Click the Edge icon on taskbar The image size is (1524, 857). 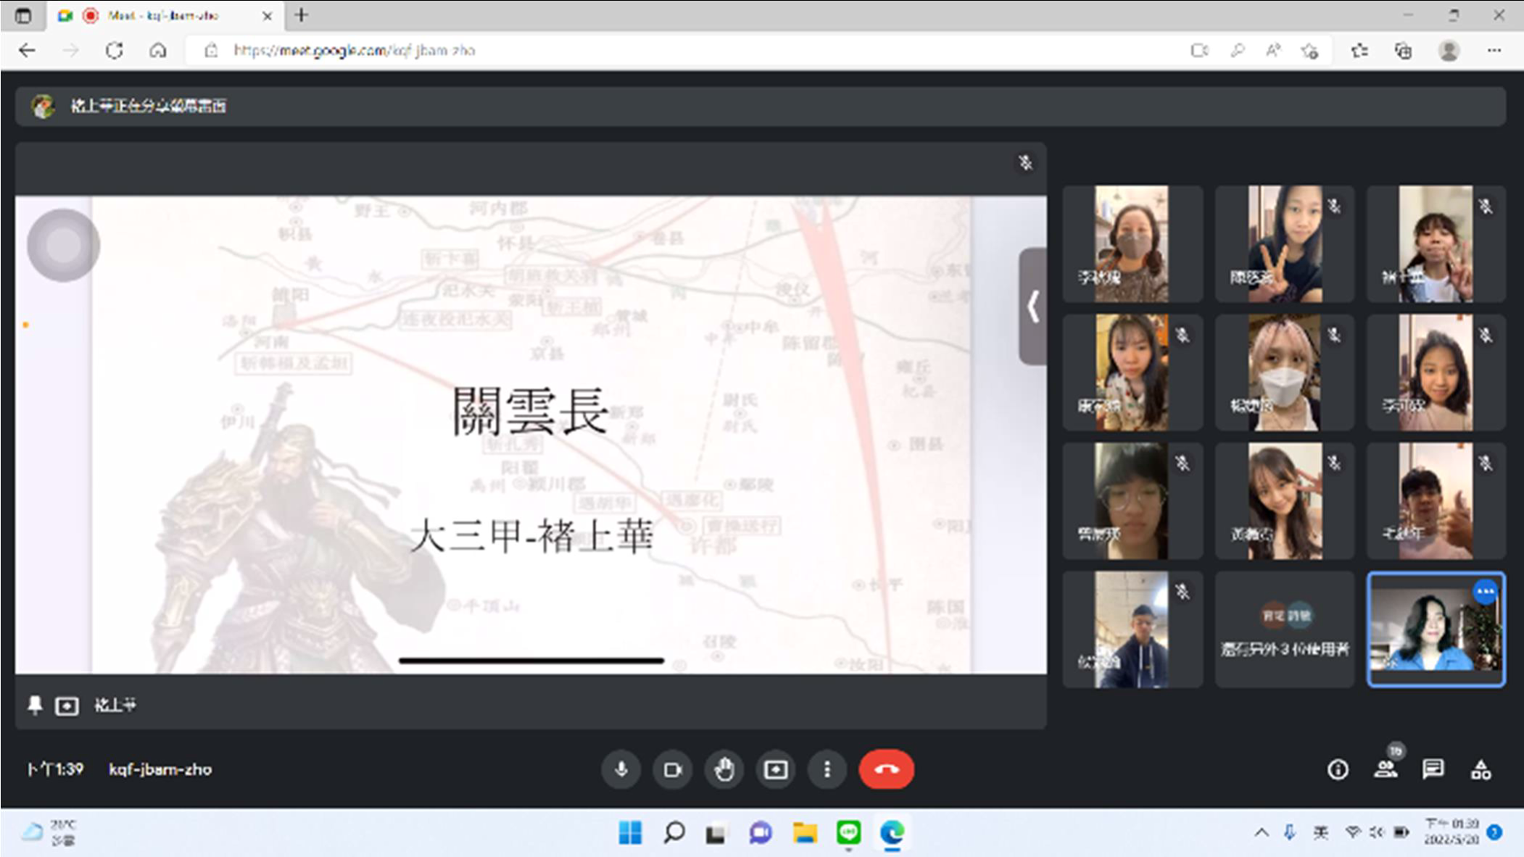[892, 833]
